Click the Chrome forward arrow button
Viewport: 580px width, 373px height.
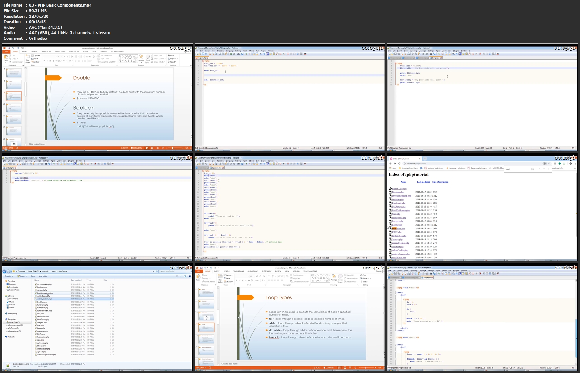click(x=395, y=164)
